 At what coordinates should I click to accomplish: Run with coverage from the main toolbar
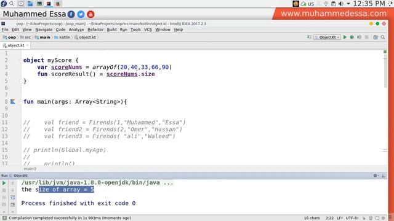360,37
